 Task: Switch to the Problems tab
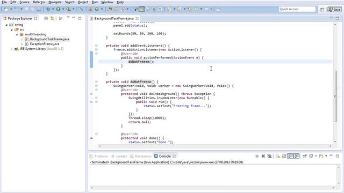coord(99,156)
